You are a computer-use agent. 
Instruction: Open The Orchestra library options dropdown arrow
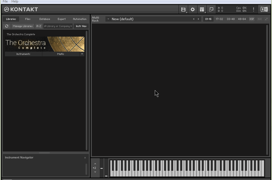[82, 54]
